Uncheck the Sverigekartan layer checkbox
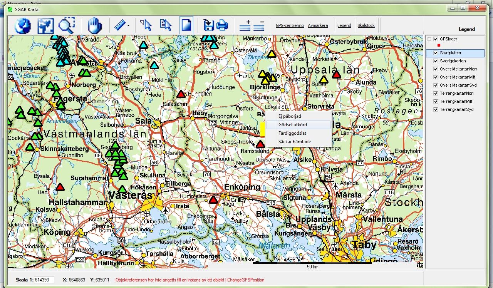Screen dimensions: 493x288 tap(436, 61)
